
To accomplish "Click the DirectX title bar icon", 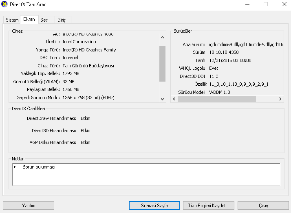I will (4, 4).
